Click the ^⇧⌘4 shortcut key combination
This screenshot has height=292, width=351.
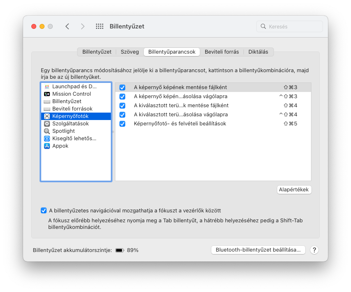tap(288, 115)
